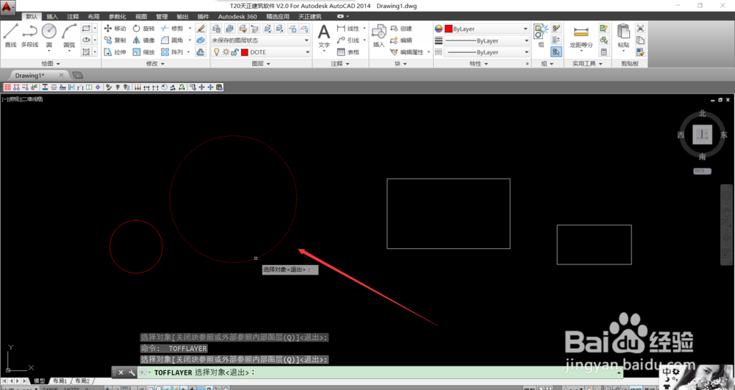Click the 圆角 (Fillet) tool

[172, 40]
